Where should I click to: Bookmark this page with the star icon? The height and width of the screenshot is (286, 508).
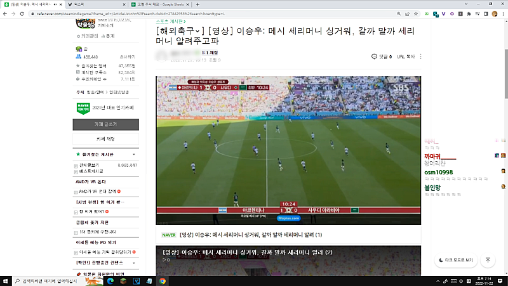416,14
